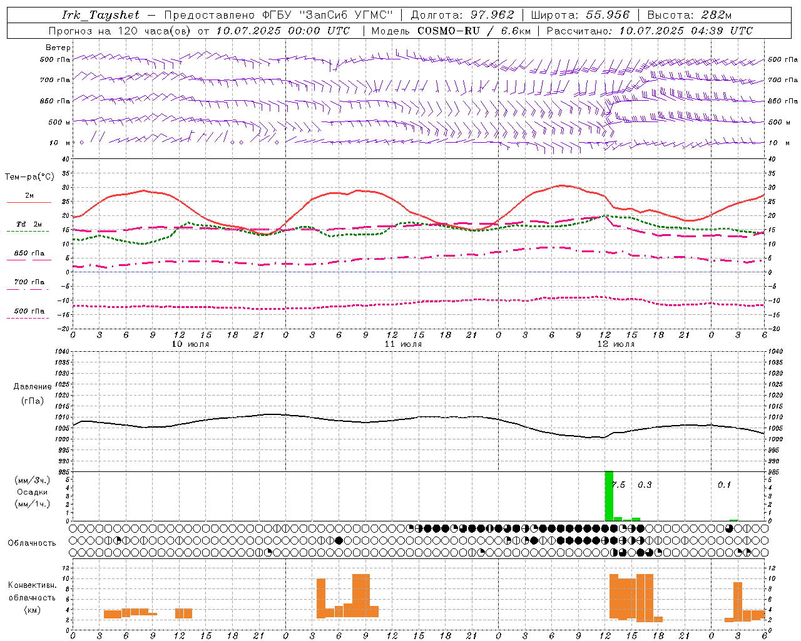Click the 700 гПа legend with dash-dot line
The image size is (801, 641).
(29, 282)
